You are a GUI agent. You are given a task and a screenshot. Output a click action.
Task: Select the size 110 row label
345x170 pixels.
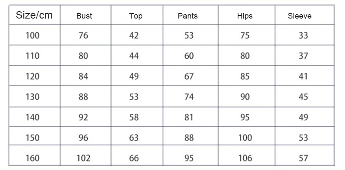33,56
